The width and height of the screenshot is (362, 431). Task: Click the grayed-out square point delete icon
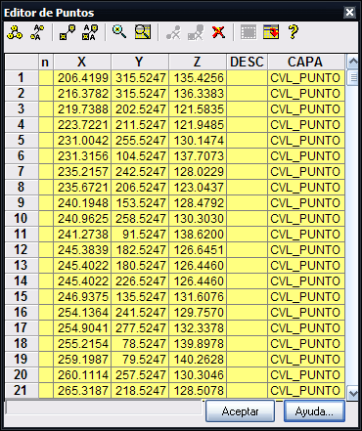(x=196, y=32)
